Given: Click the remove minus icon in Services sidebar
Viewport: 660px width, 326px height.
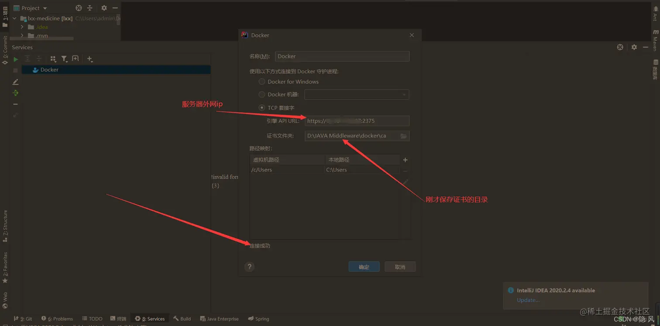Looking at the screenshot, I should pos(16,104).
